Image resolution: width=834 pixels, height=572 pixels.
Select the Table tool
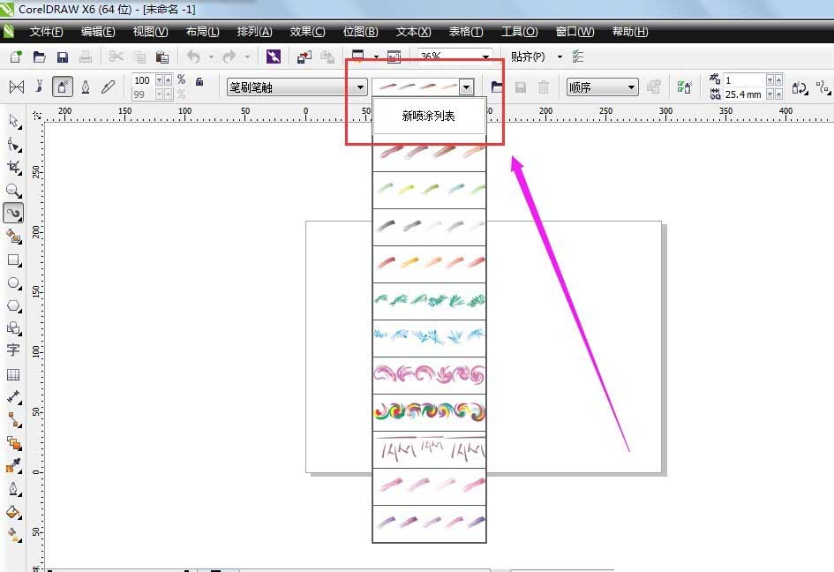pyautogui.click(x=13, y=374)
